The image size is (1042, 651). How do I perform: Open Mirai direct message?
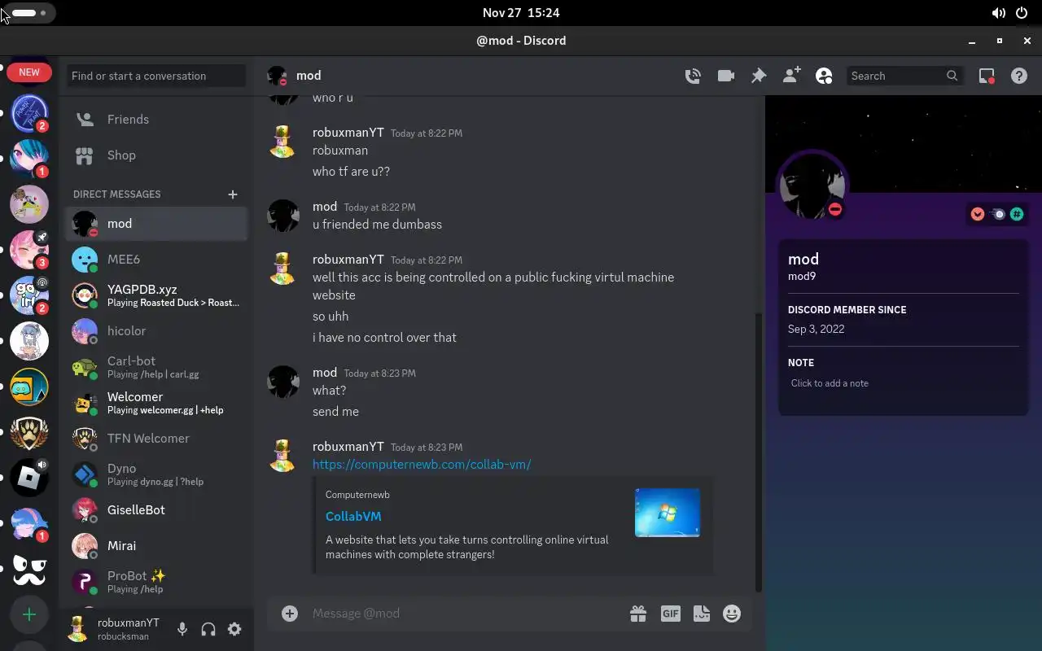pyautogui.click(x=156, y=545)
